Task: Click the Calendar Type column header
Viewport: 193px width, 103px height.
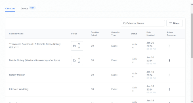Action: pyautogui.click(x=116, y=34)
